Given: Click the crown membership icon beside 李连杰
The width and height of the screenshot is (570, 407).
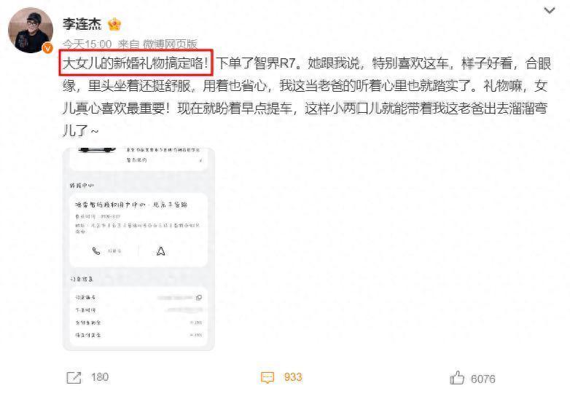Looking at the screenshot, I should pos(114,24).
